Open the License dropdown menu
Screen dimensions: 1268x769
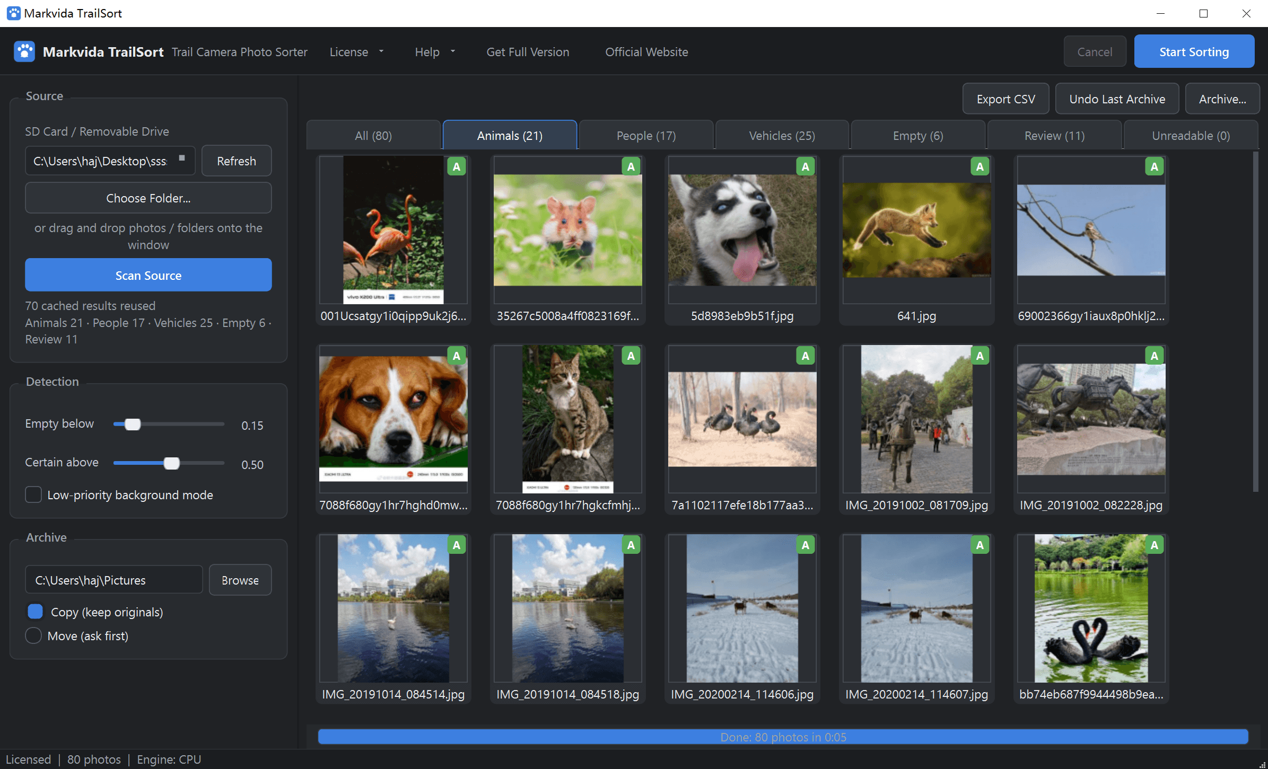point(356,52)
